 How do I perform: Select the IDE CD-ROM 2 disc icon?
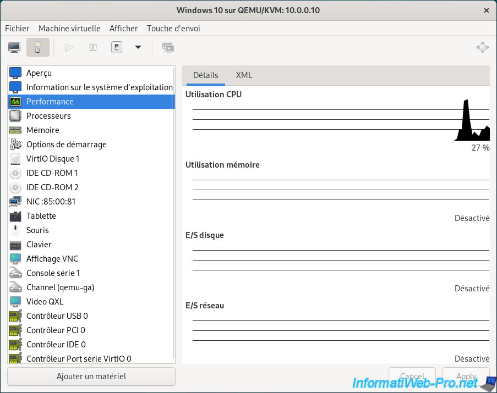tap(15, 187)
